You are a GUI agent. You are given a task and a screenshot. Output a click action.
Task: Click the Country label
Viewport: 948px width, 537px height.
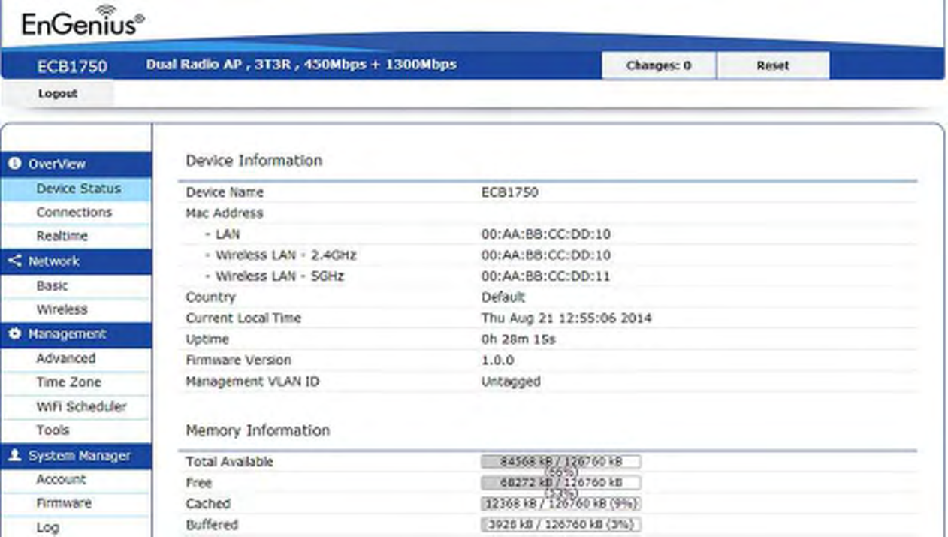(x=210, y=297)
